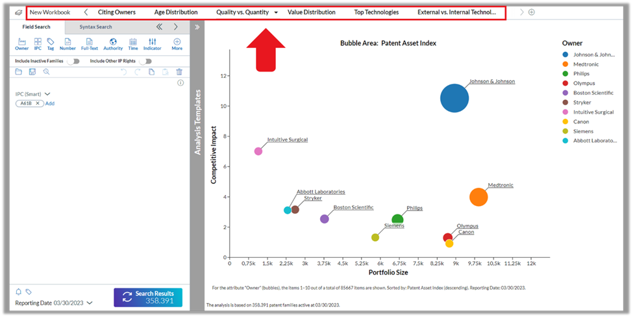Toggle Include Inactive Families switch
Screen dimensions: 633x317
(73, 61)
